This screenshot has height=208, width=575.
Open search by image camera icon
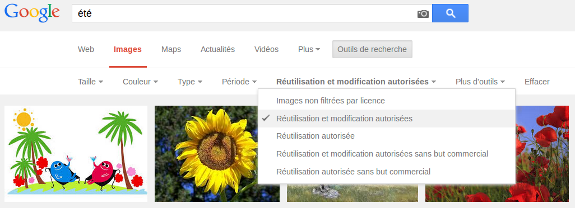[x=423, y=14]
